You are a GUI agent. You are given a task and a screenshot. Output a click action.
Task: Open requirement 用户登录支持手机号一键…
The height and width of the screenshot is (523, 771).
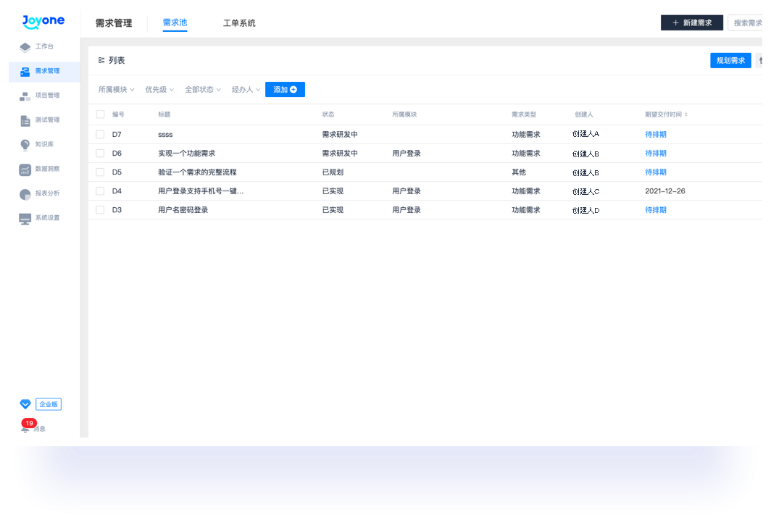click(x=201, y=191)
